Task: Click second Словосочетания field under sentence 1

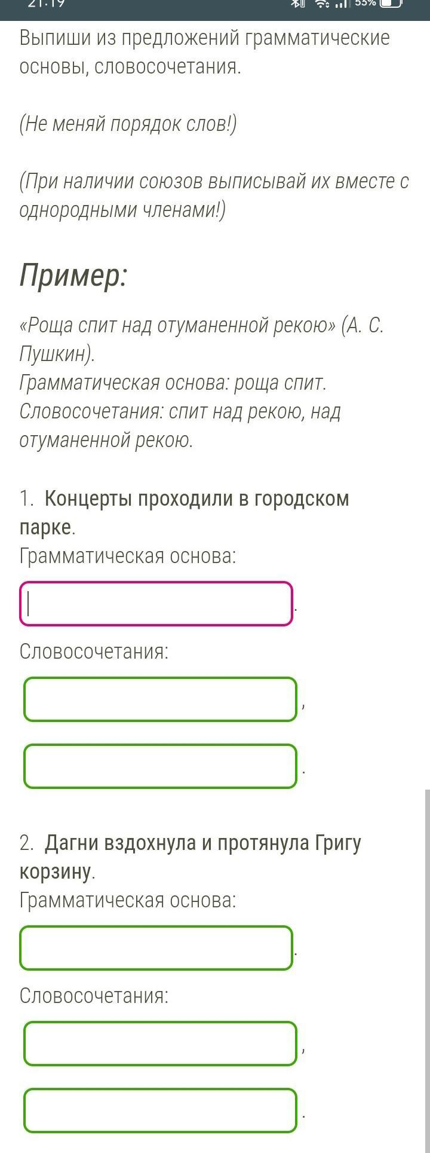Action: click(161, 766)
